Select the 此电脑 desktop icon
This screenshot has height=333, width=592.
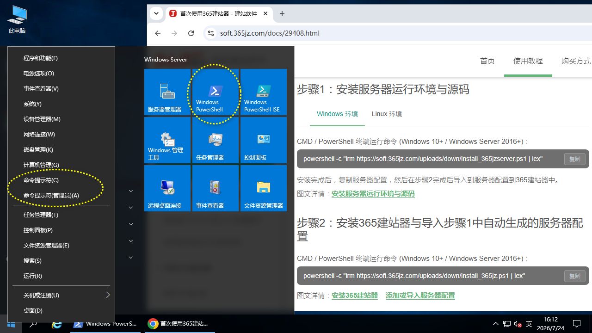click(x=17, y=20)
